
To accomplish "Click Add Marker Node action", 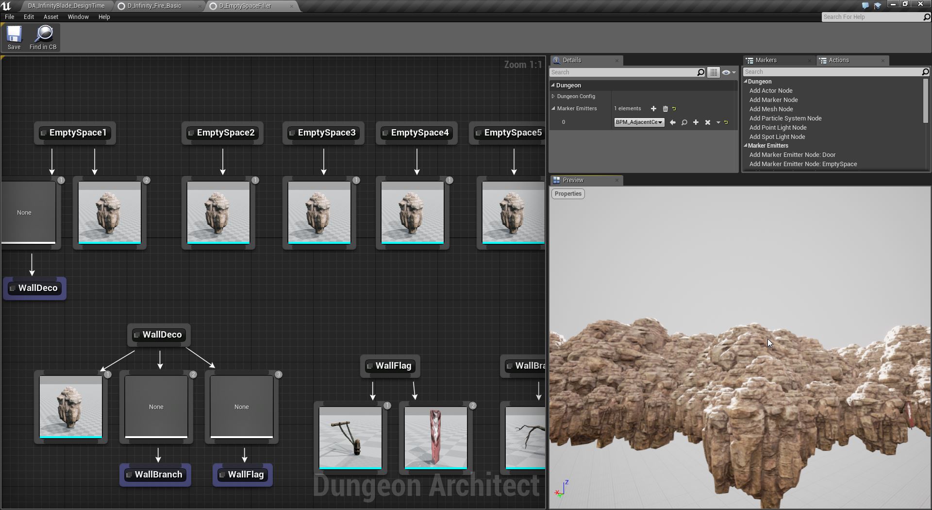I will coord(773,100).
